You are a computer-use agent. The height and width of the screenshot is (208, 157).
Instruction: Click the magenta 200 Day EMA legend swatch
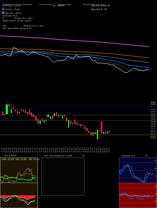(x=3, y=13)
